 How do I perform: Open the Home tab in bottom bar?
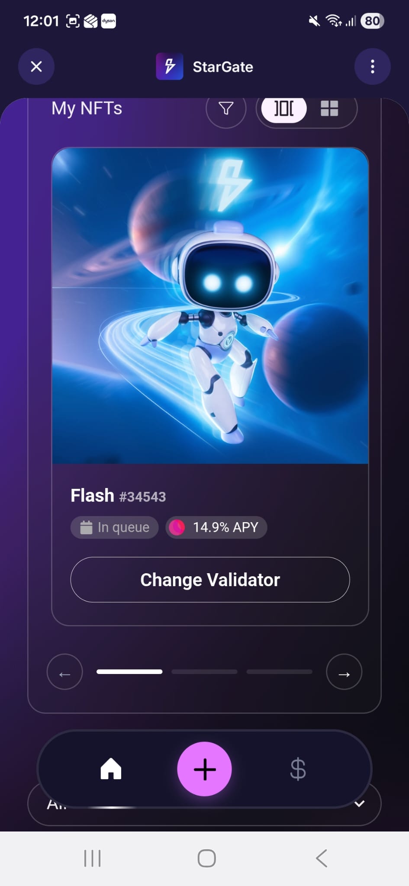(x=111, y=769)
